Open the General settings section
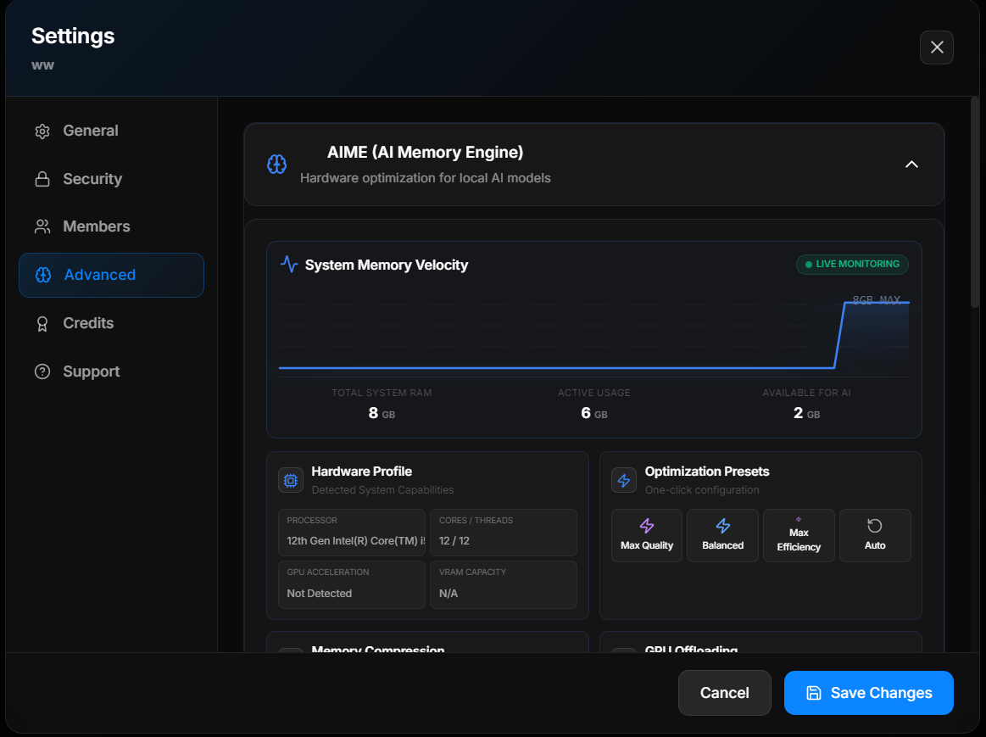Screen dimensions: 986x737 pos(111,131)
